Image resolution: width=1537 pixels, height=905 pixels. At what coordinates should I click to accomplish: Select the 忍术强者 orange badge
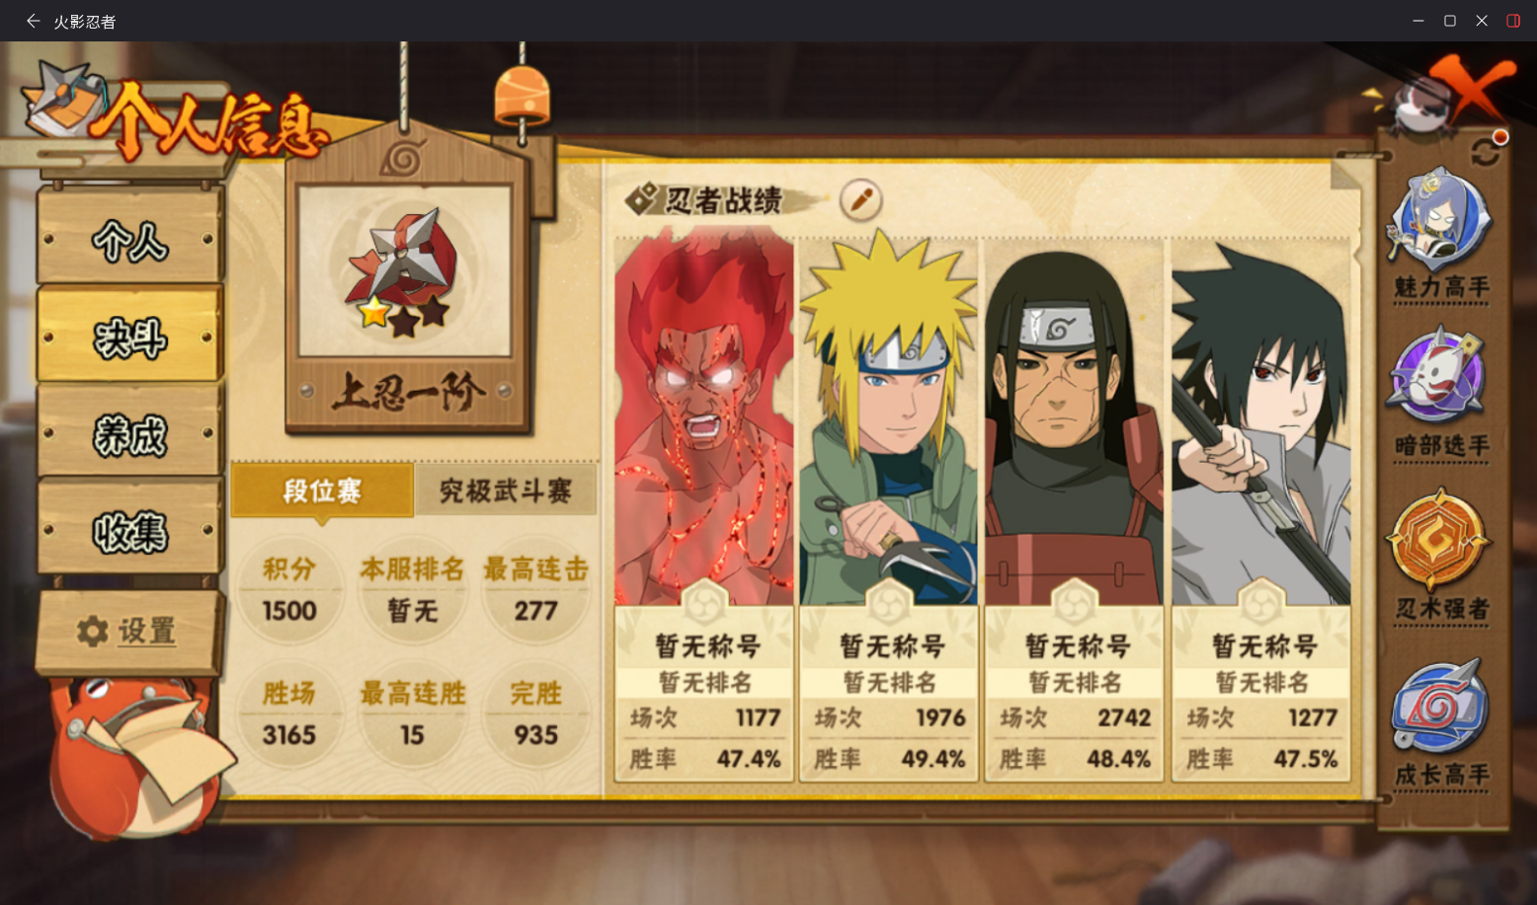1439,540
